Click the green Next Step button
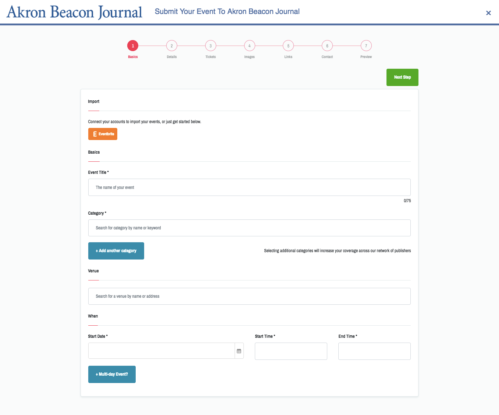This screenshot has height=415, width=499. coord(402,77)
